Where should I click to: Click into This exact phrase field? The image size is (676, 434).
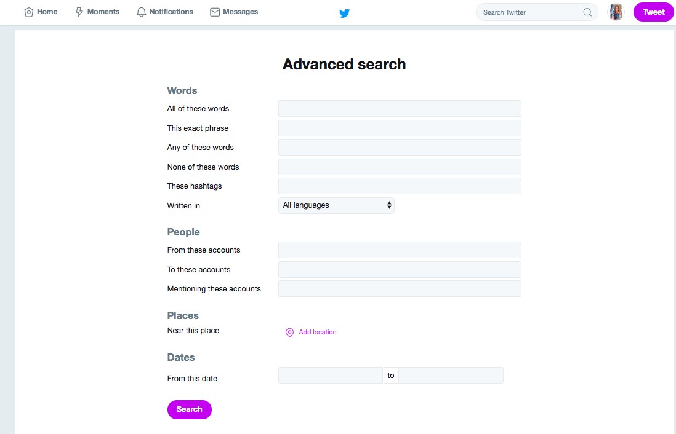[400, 128]
